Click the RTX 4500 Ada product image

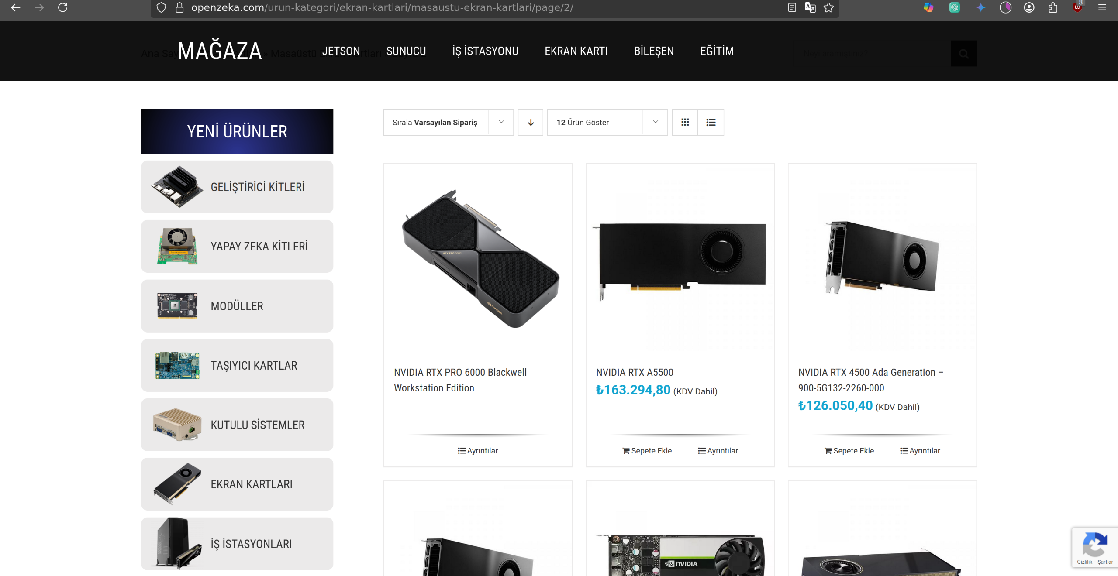[883, 258]
